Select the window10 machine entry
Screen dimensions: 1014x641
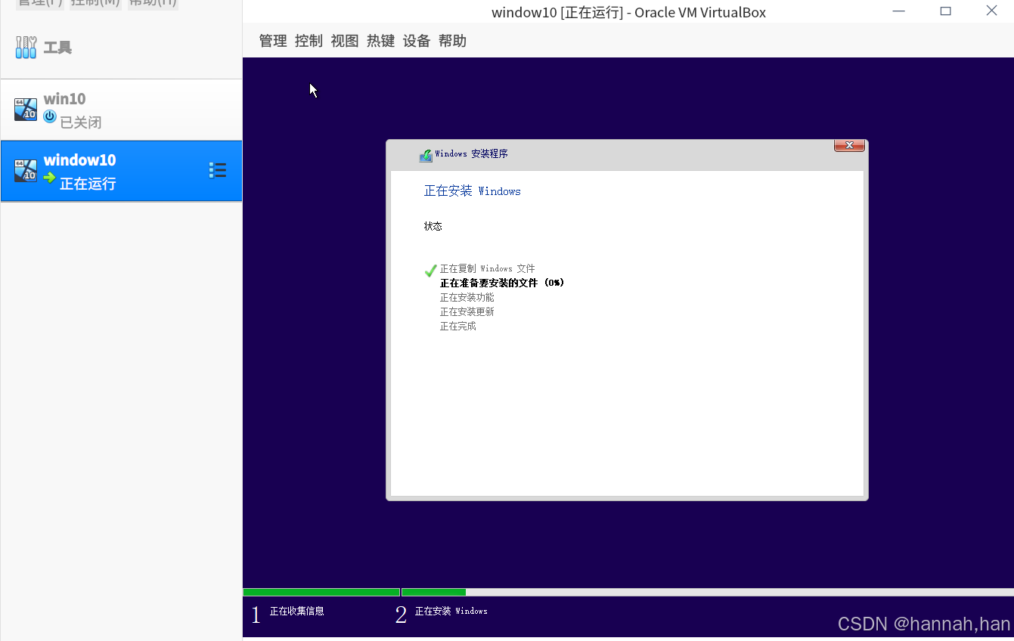(x=121, y=171)
